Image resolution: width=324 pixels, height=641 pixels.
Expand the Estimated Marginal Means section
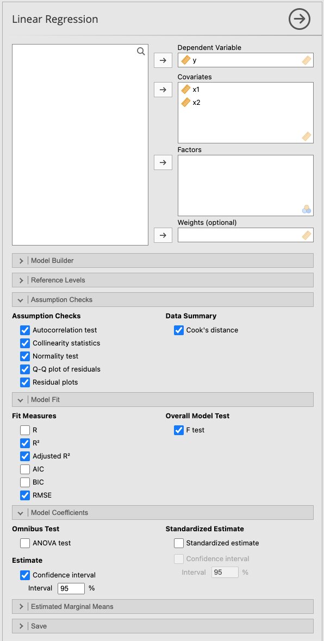pos(21,606)
